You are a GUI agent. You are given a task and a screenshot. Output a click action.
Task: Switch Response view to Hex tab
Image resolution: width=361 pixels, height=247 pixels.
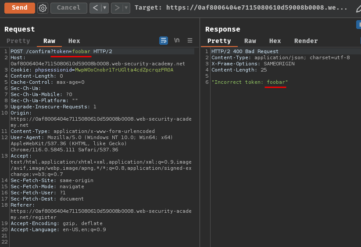pyautogui.click(x=275, y=41)
